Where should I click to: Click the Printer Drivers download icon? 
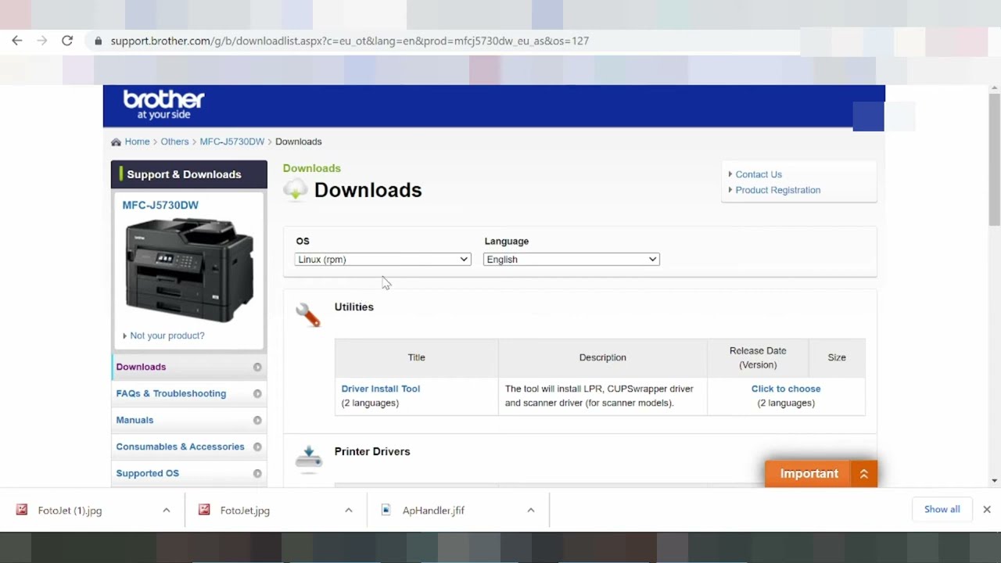coord(308,459)
